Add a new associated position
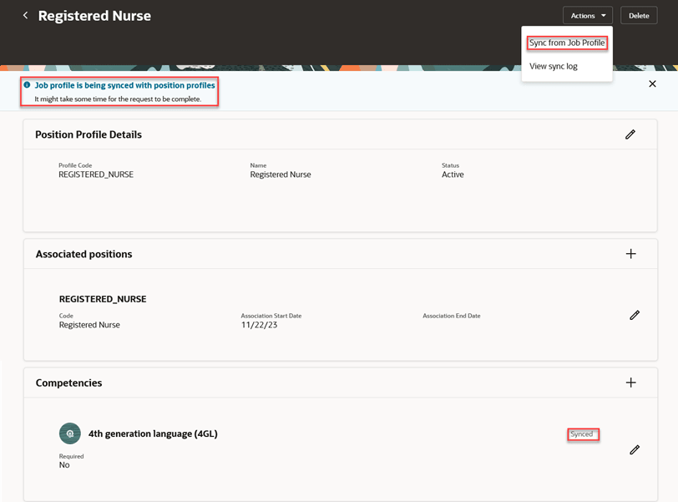The width and height of the screenshot is (678, 502). (x=631, y=253)
